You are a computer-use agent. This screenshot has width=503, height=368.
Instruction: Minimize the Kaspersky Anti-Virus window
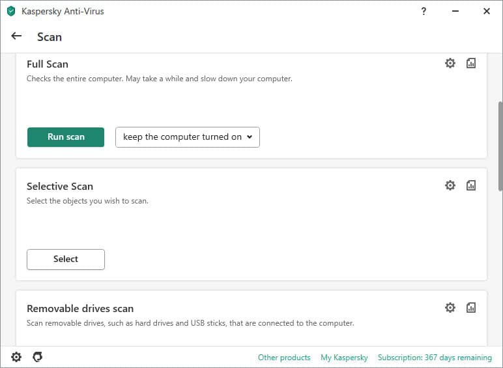pyautogui.click(x=455, y=11)
